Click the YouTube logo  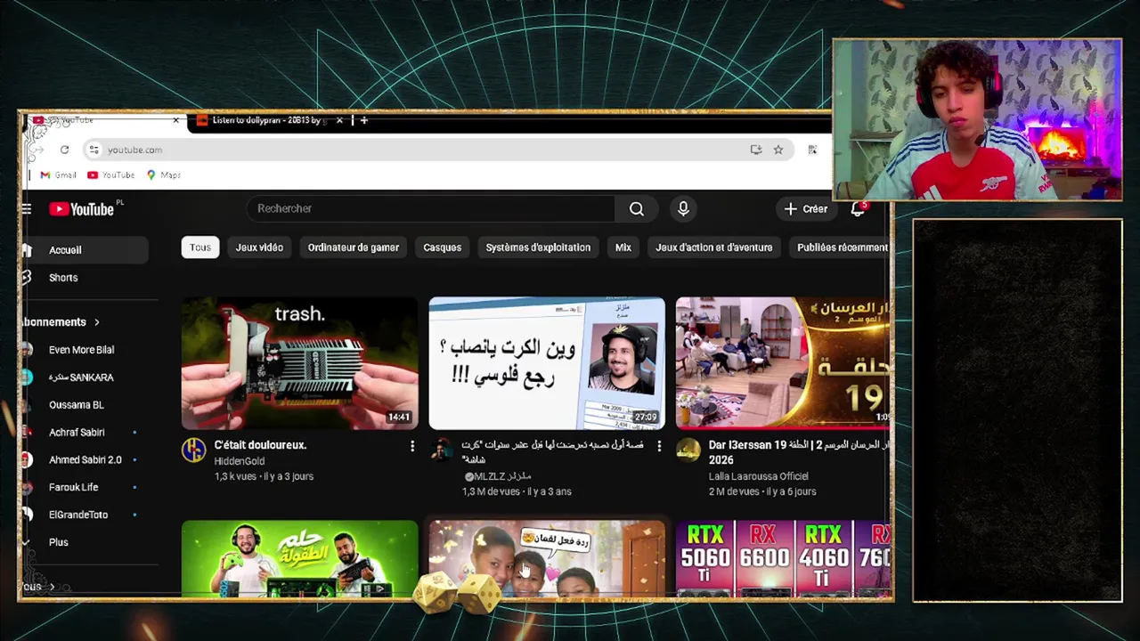click(82, 209)
